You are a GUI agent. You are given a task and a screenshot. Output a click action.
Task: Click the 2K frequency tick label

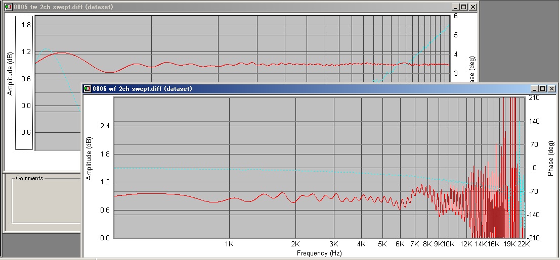pyautogui.click(x=295, y=244)
